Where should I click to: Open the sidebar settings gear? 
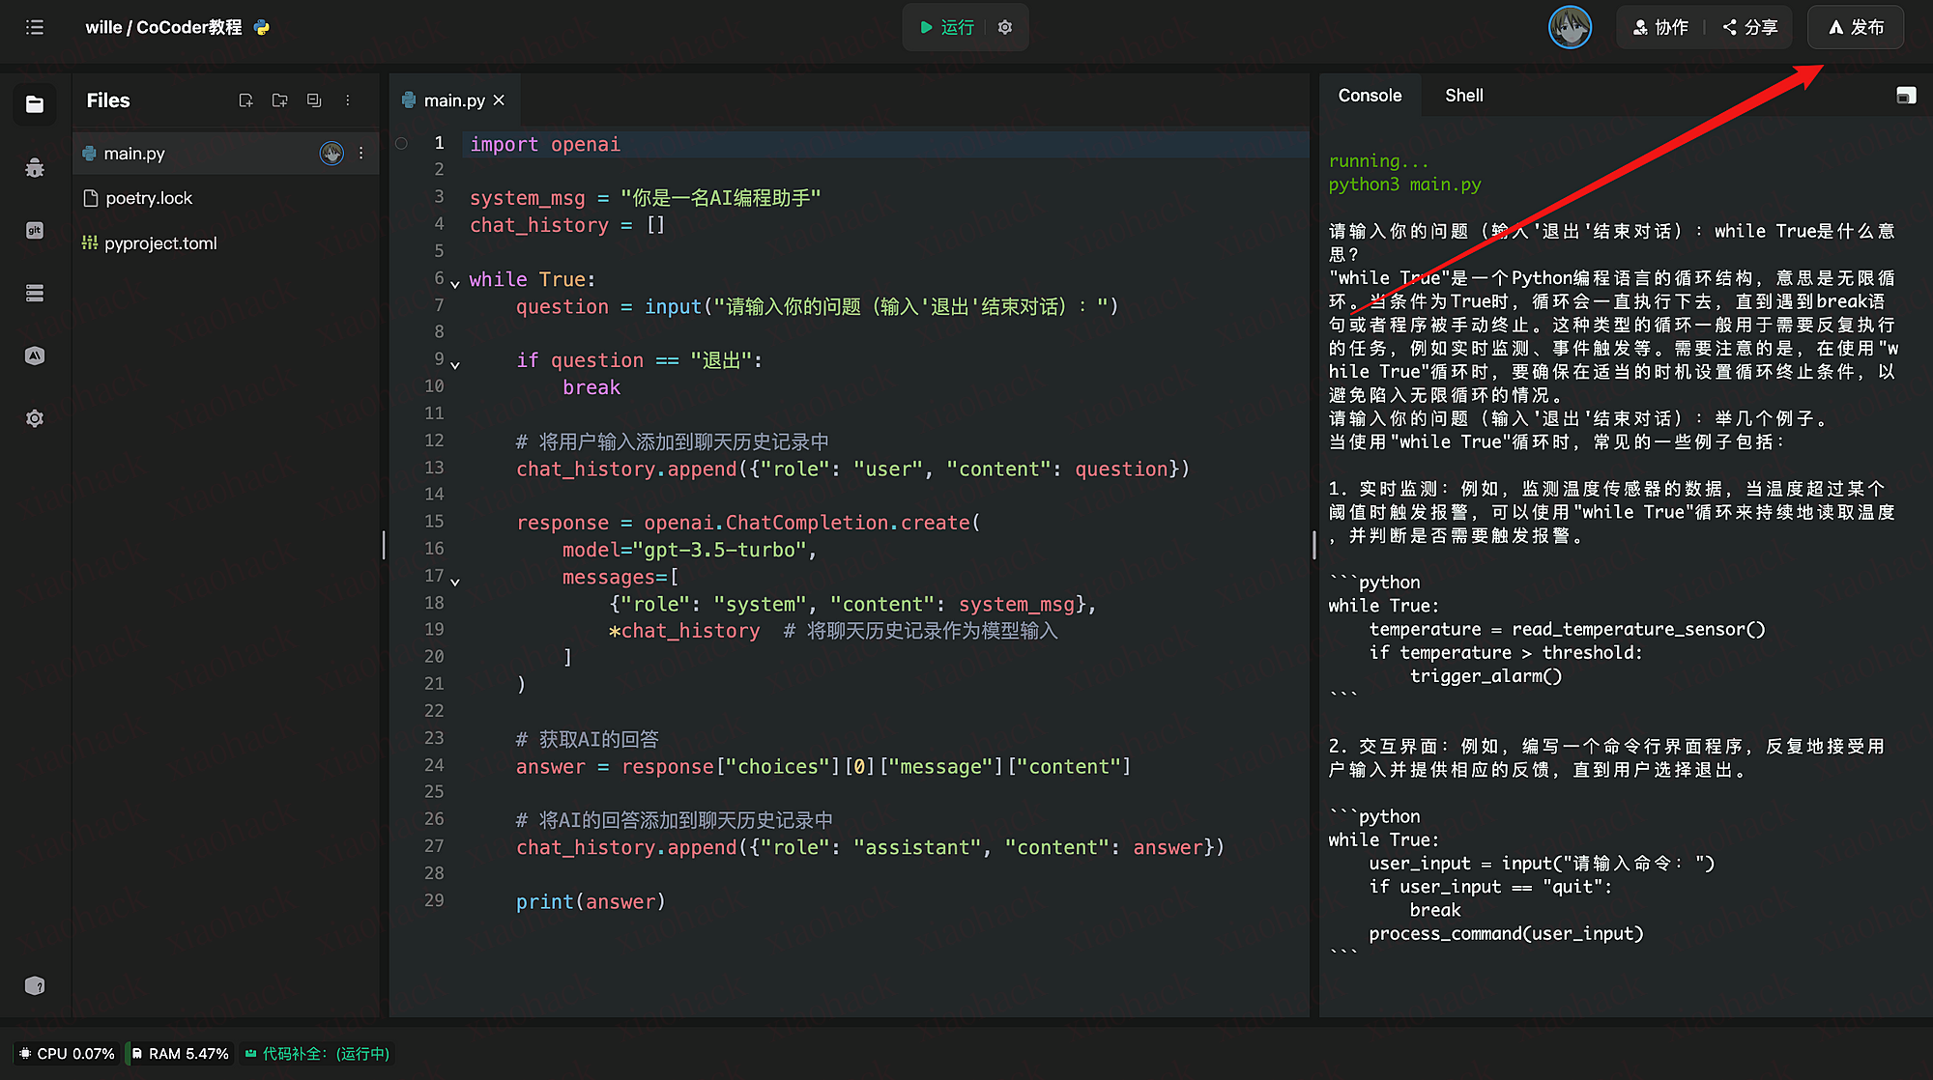(35, 418)
